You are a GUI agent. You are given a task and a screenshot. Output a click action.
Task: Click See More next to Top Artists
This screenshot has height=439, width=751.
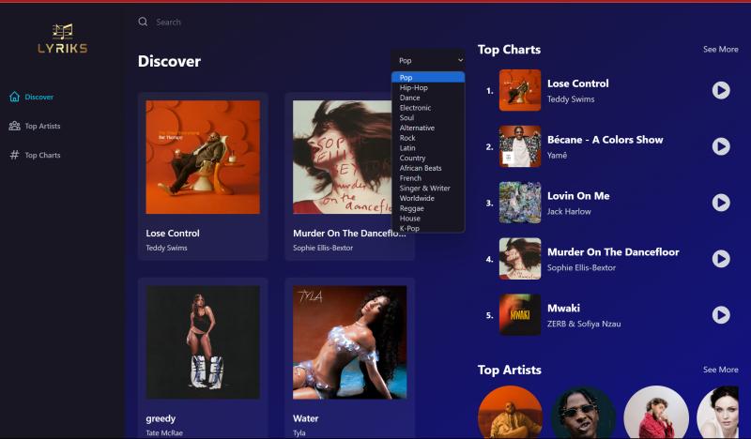pos(720,370)
